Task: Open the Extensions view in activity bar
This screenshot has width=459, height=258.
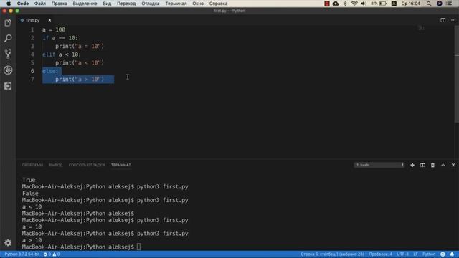Action: click(8, 86)
